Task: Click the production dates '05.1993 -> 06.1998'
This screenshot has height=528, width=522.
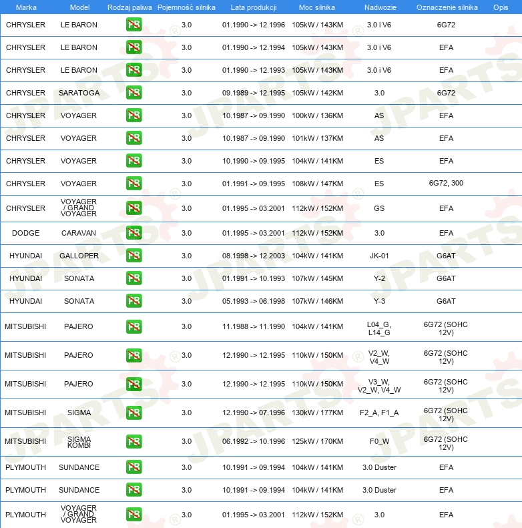Action: (253, 301)
